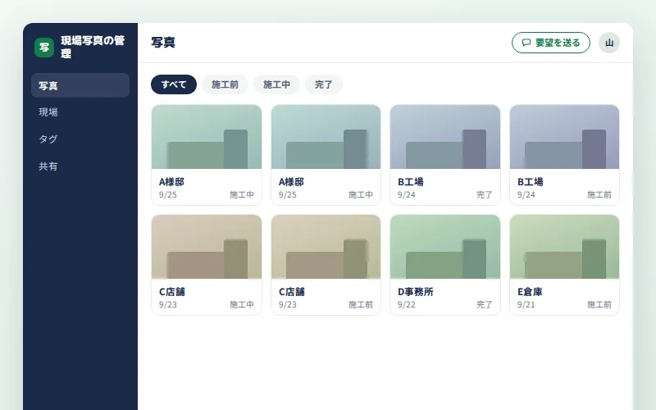The height and width of the screenshot is (410, 656).
Task: Open the D事務所 photo thumbnail
Action: [x=445, y=247]
